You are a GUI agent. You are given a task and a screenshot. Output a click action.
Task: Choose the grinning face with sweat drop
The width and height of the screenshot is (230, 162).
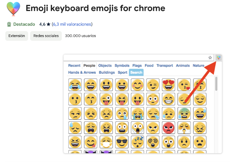tap(200, 113)
